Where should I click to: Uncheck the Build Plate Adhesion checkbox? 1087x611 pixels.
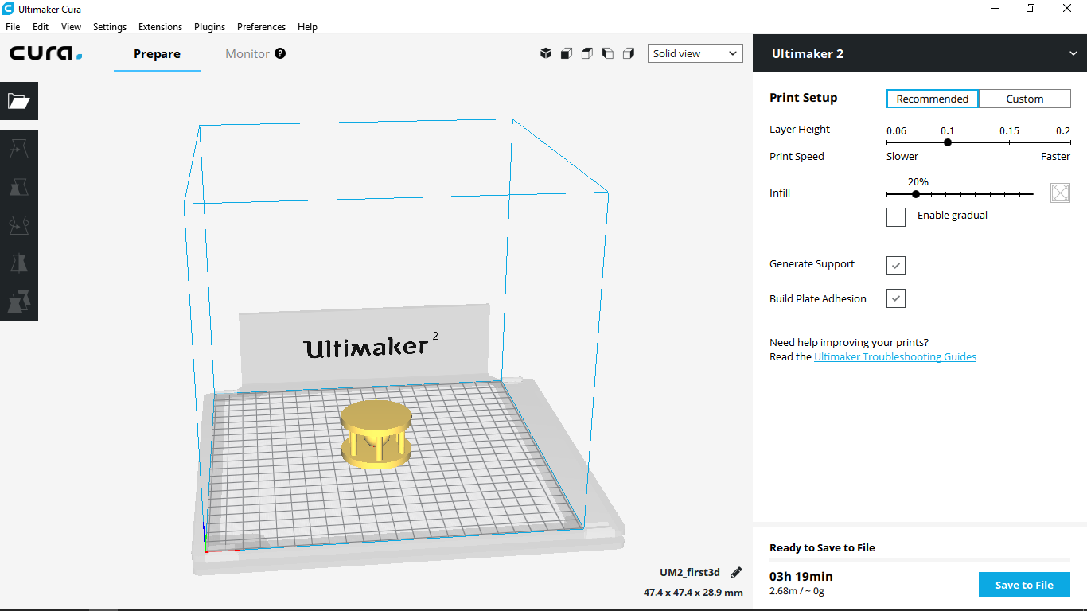coord(896,298)
